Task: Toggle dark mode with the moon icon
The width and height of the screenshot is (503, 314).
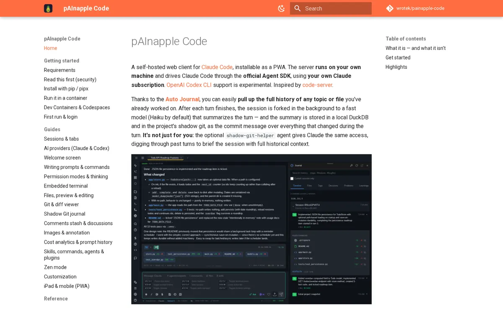Action: coord(281,8)
